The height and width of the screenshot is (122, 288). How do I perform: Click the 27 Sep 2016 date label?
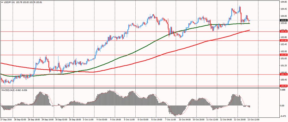point(6,119)
